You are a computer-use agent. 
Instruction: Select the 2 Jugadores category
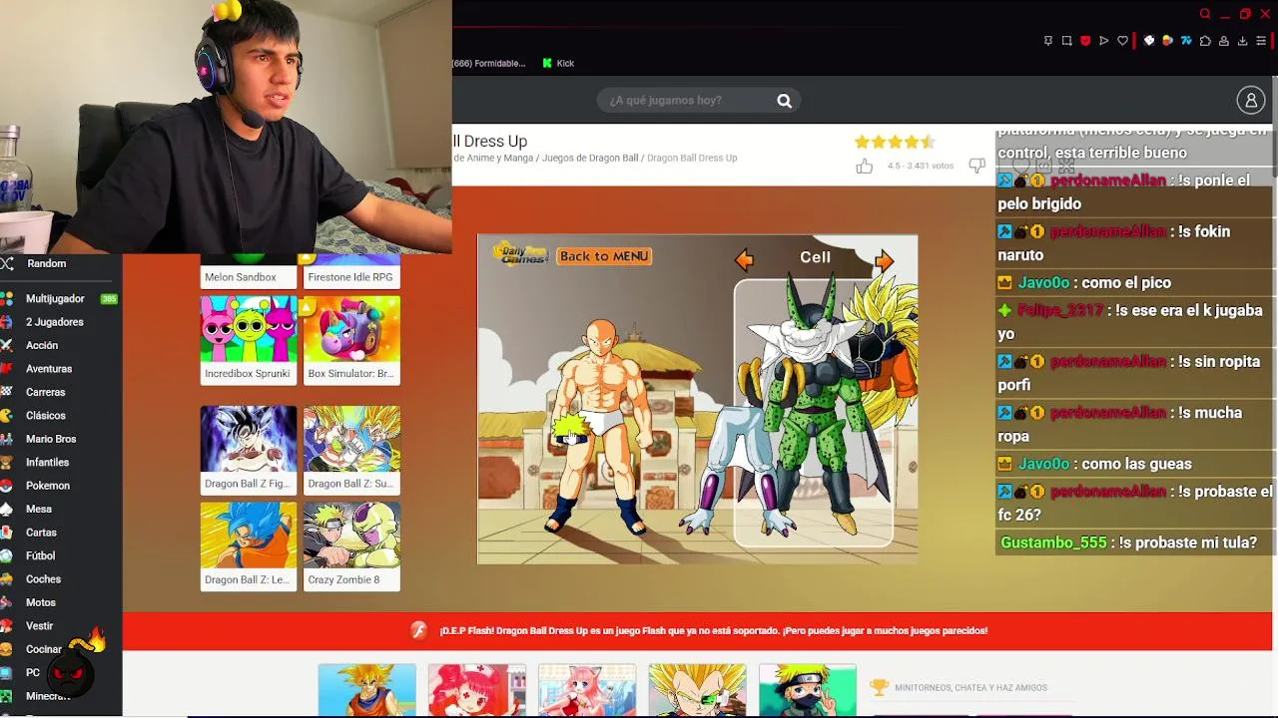pos(55,322)
